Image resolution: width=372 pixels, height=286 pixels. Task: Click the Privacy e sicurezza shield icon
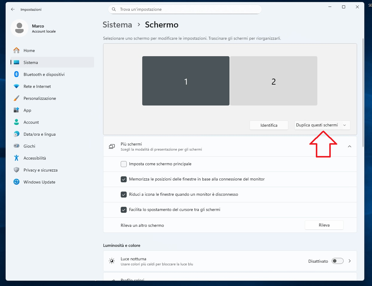[x=16, y=170]
